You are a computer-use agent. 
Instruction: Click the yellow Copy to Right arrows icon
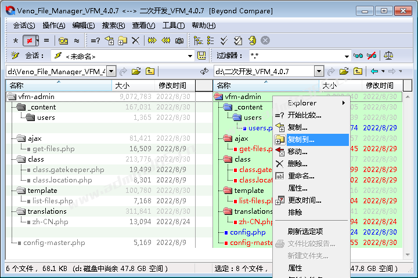click(x=152, y=41)
